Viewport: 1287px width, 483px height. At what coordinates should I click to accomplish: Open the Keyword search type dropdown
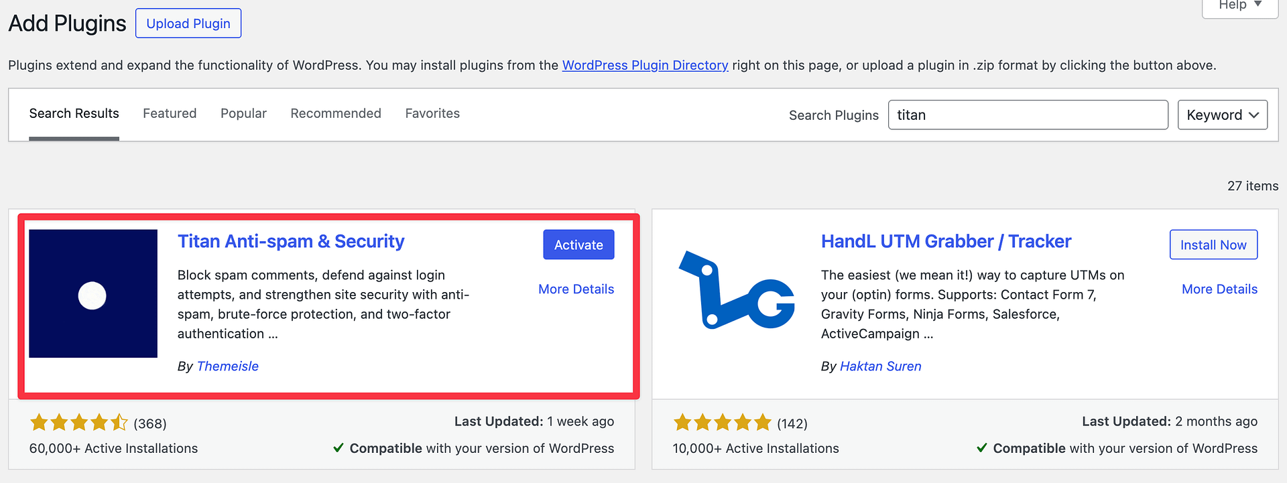pos(1222,115)
